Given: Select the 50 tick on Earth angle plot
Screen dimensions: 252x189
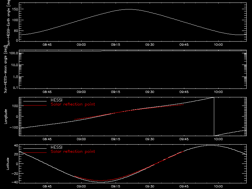Looking at the screenshot, I should [x=16, y=31].
